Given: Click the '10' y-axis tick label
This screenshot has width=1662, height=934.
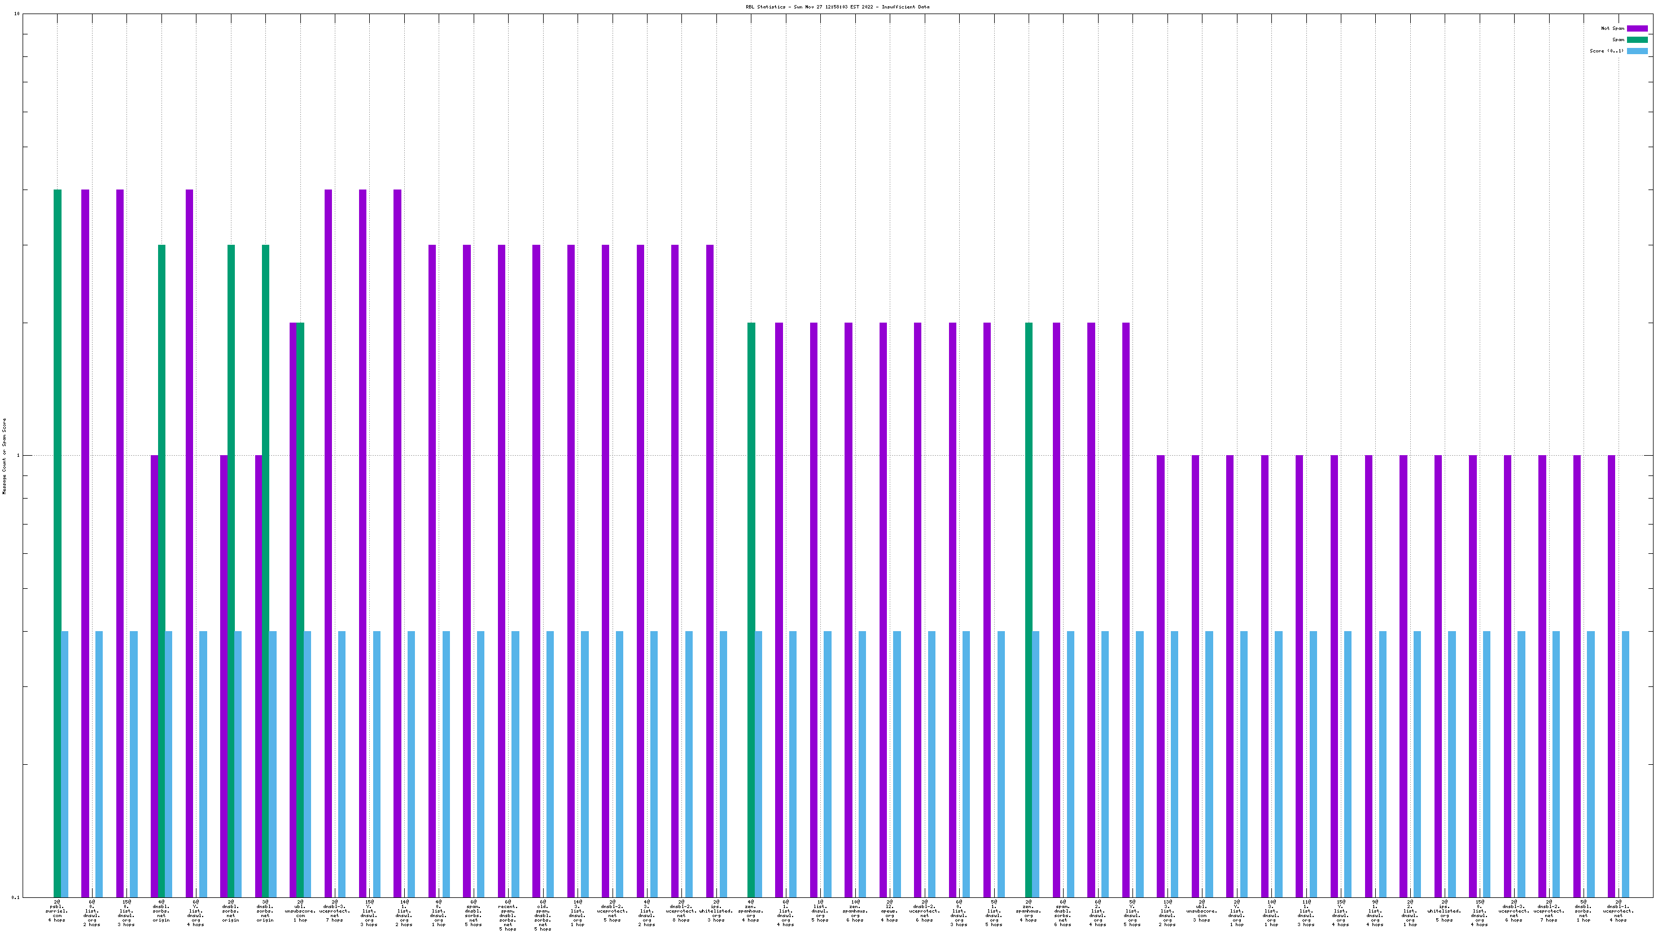Looking at the screenshot, I should pyautogui.click(x=18, y=14).
